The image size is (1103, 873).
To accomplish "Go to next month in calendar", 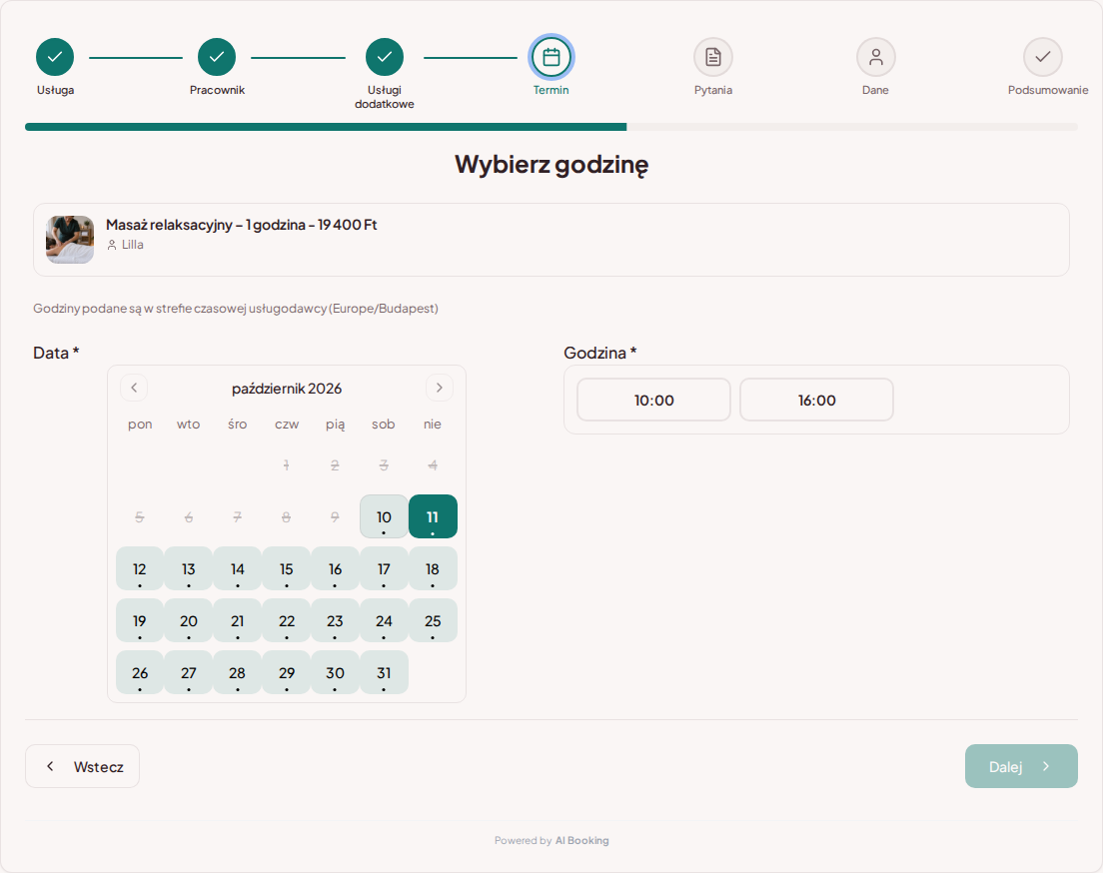I will click(440, 388).
